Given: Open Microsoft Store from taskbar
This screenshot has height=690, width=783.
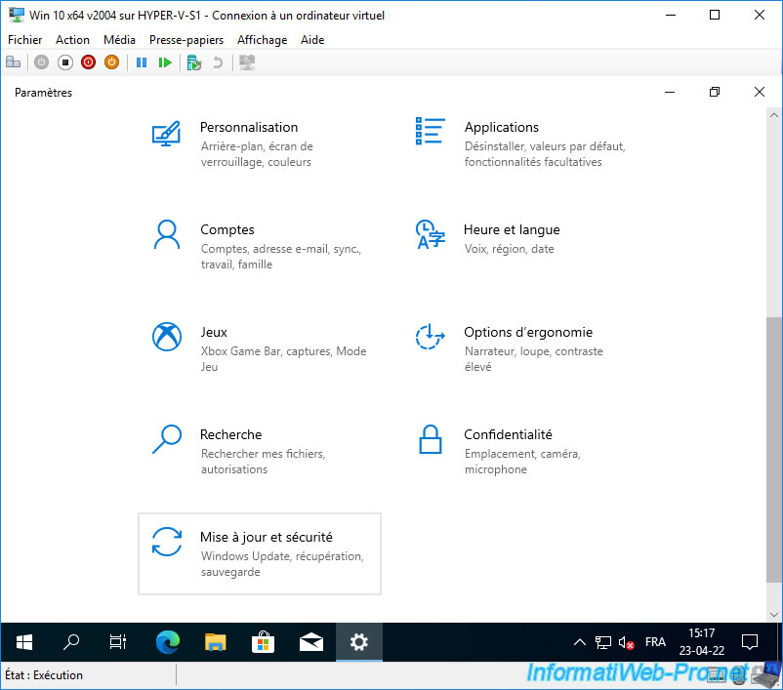Looking at the screenshot, I should coord(264,642).
